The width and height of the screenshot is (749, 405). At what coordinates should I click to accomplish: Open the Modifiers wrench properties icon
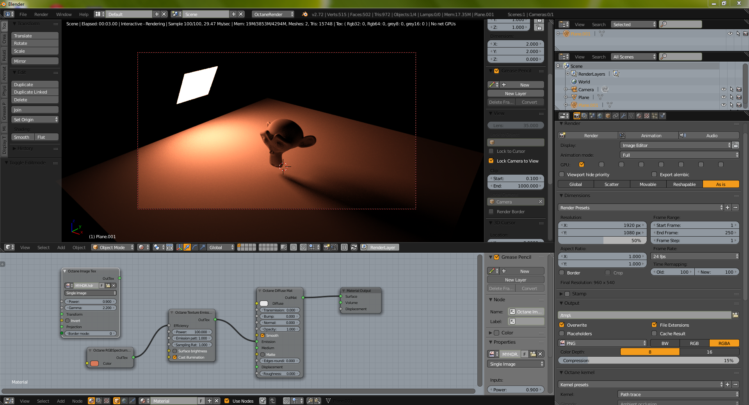click(623, 116)
